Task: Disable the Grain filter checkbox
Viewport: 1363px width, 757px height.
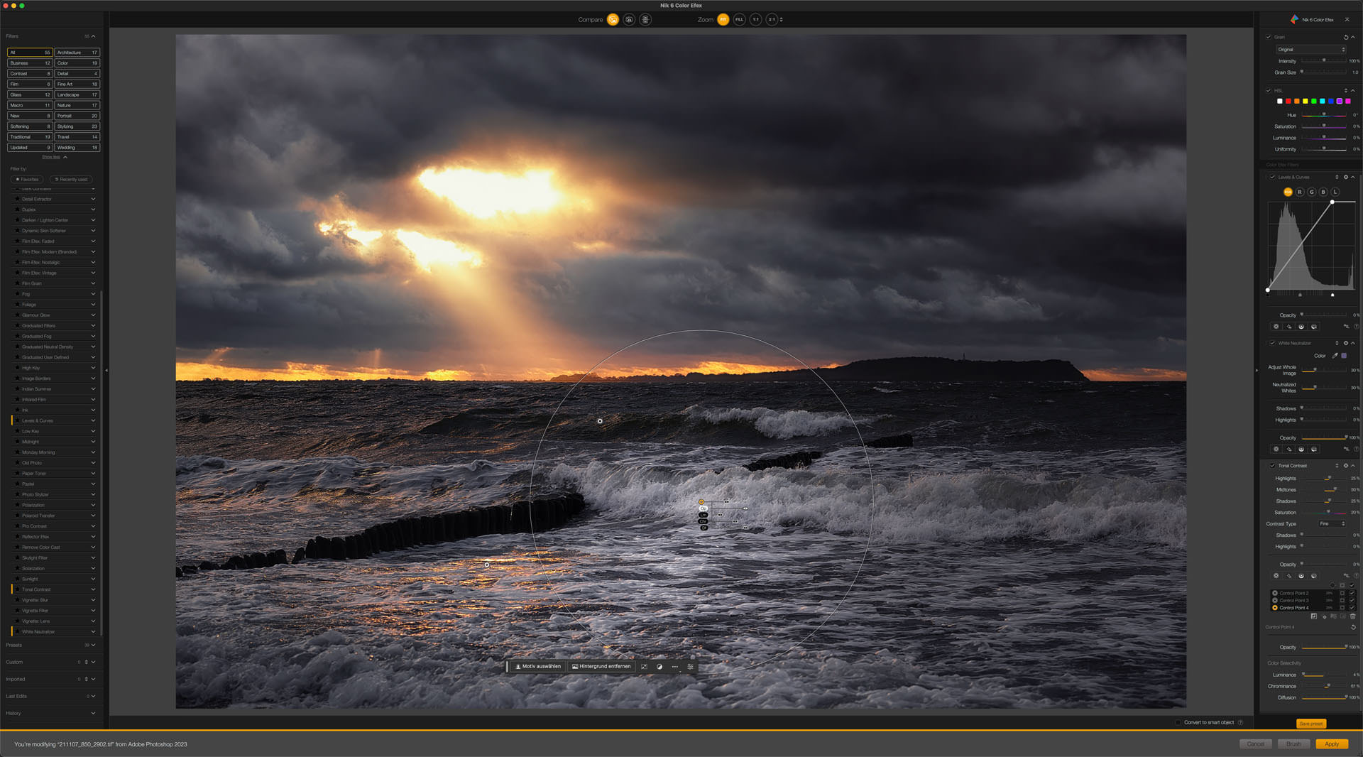Action: 1269,37
